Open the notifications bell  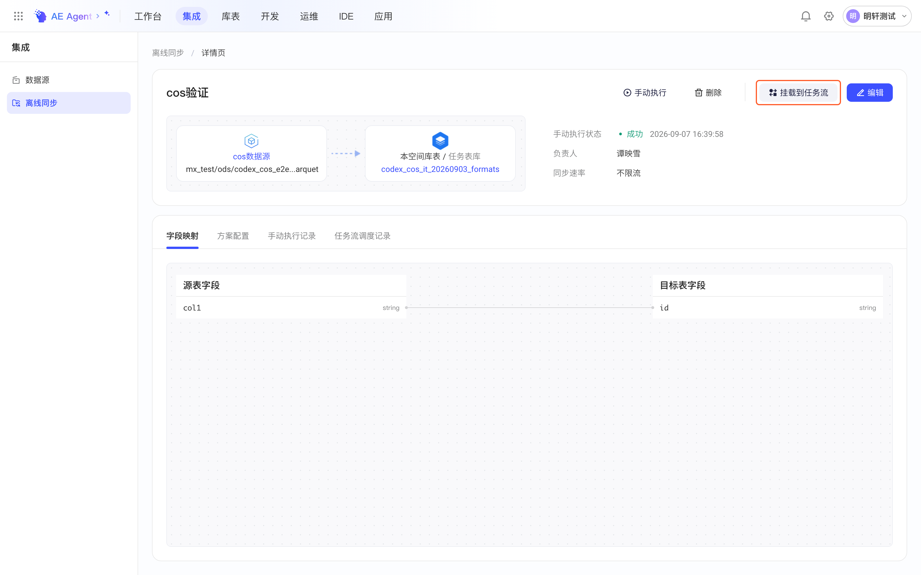pyautogui.click(x=805, y=16)
